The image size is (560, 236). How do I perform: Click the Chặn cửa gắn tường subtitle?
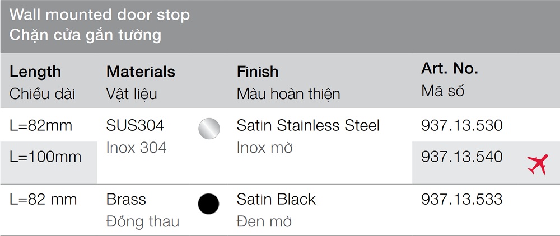[x=85, y=35]
